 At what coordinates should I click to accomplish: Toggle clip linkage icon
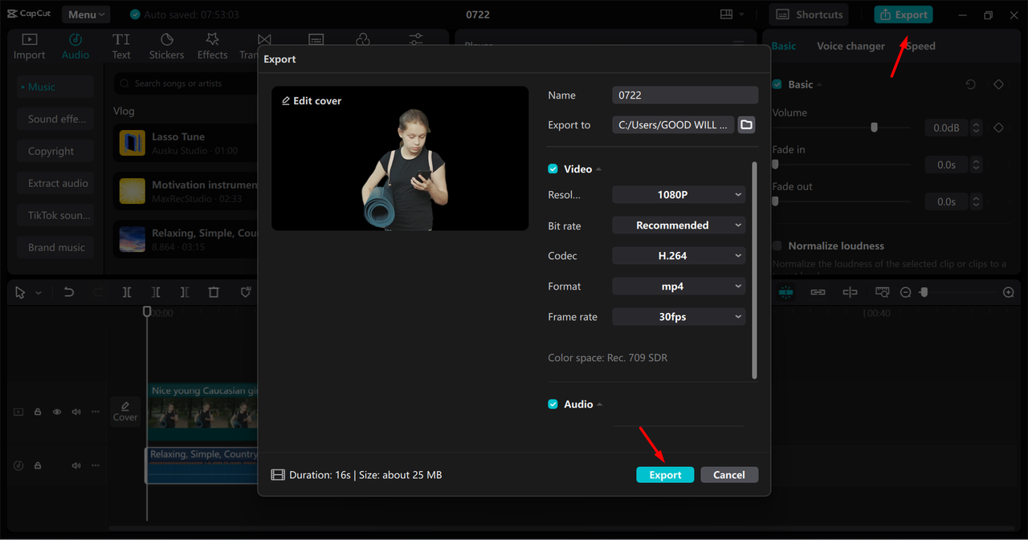818,293
